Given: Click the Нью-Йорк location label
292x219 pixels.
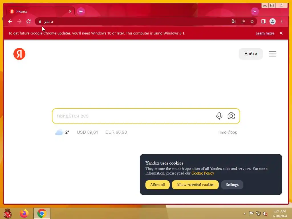Looking at the screenshot, I should coord(227,132).
